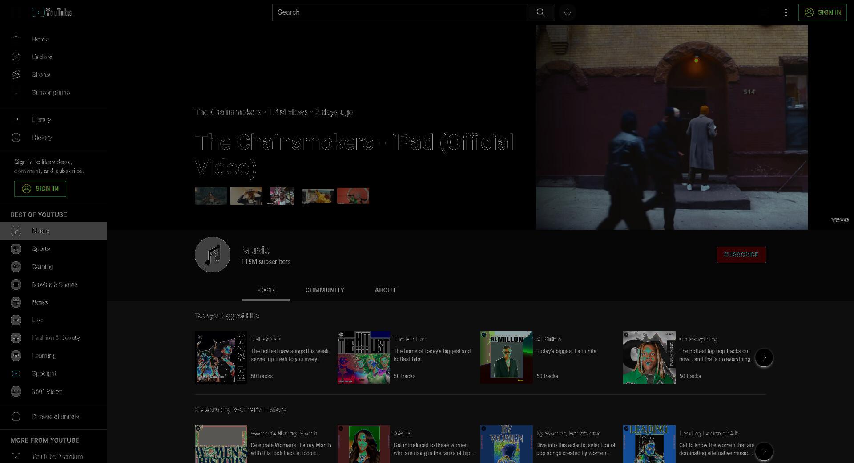The height and width of the screenshot is (463, 854).
Task: Open Al Millón playlist thumbnail
Action: pyautogui.click(x=507, y=357)
